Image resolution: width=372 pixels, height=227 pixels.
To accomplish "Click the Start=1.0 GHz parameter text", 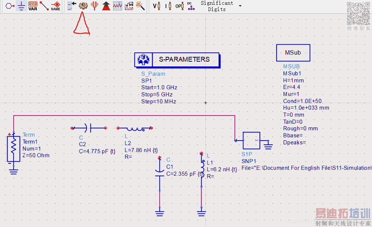I will [x=159, y=87].
